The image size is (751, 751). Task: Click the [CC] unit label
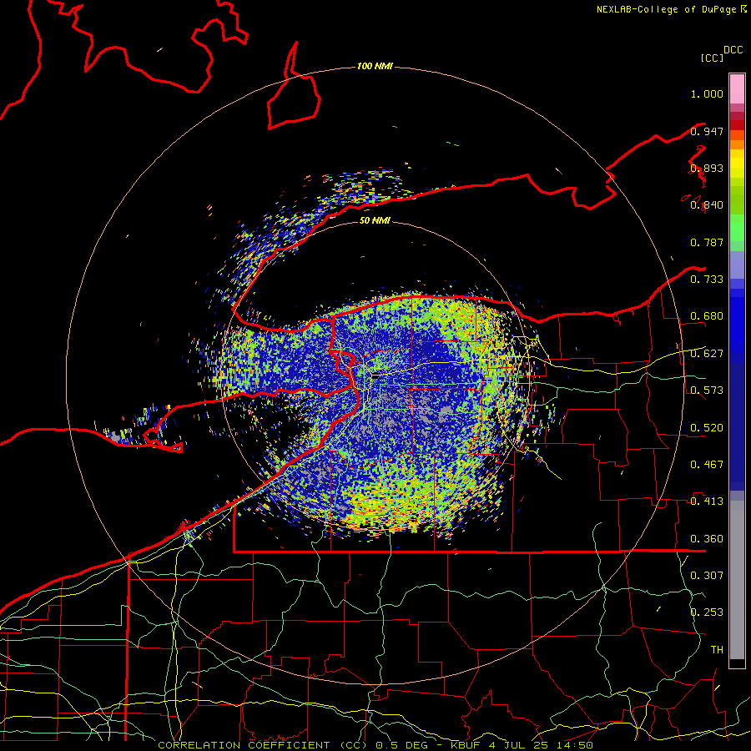(712, 58)
